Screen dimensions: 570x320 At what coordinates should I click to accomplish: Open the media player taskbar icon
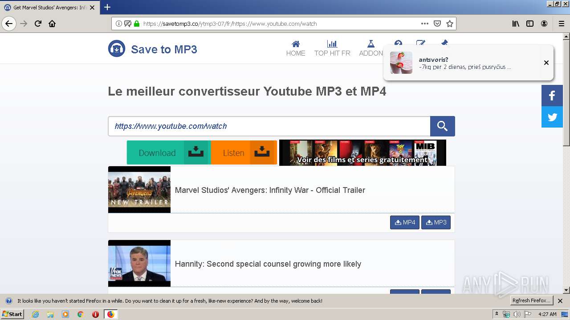[x=65, y=314]
